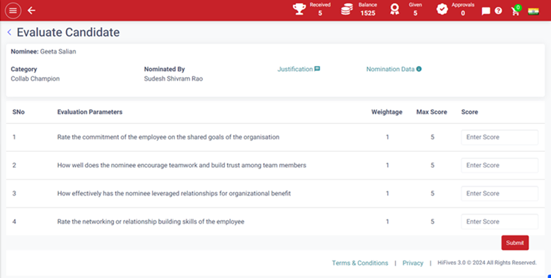The width and height of the screenshot is (551, 278).
Task: Click the Given label in the header
Action: pos(415,5)
